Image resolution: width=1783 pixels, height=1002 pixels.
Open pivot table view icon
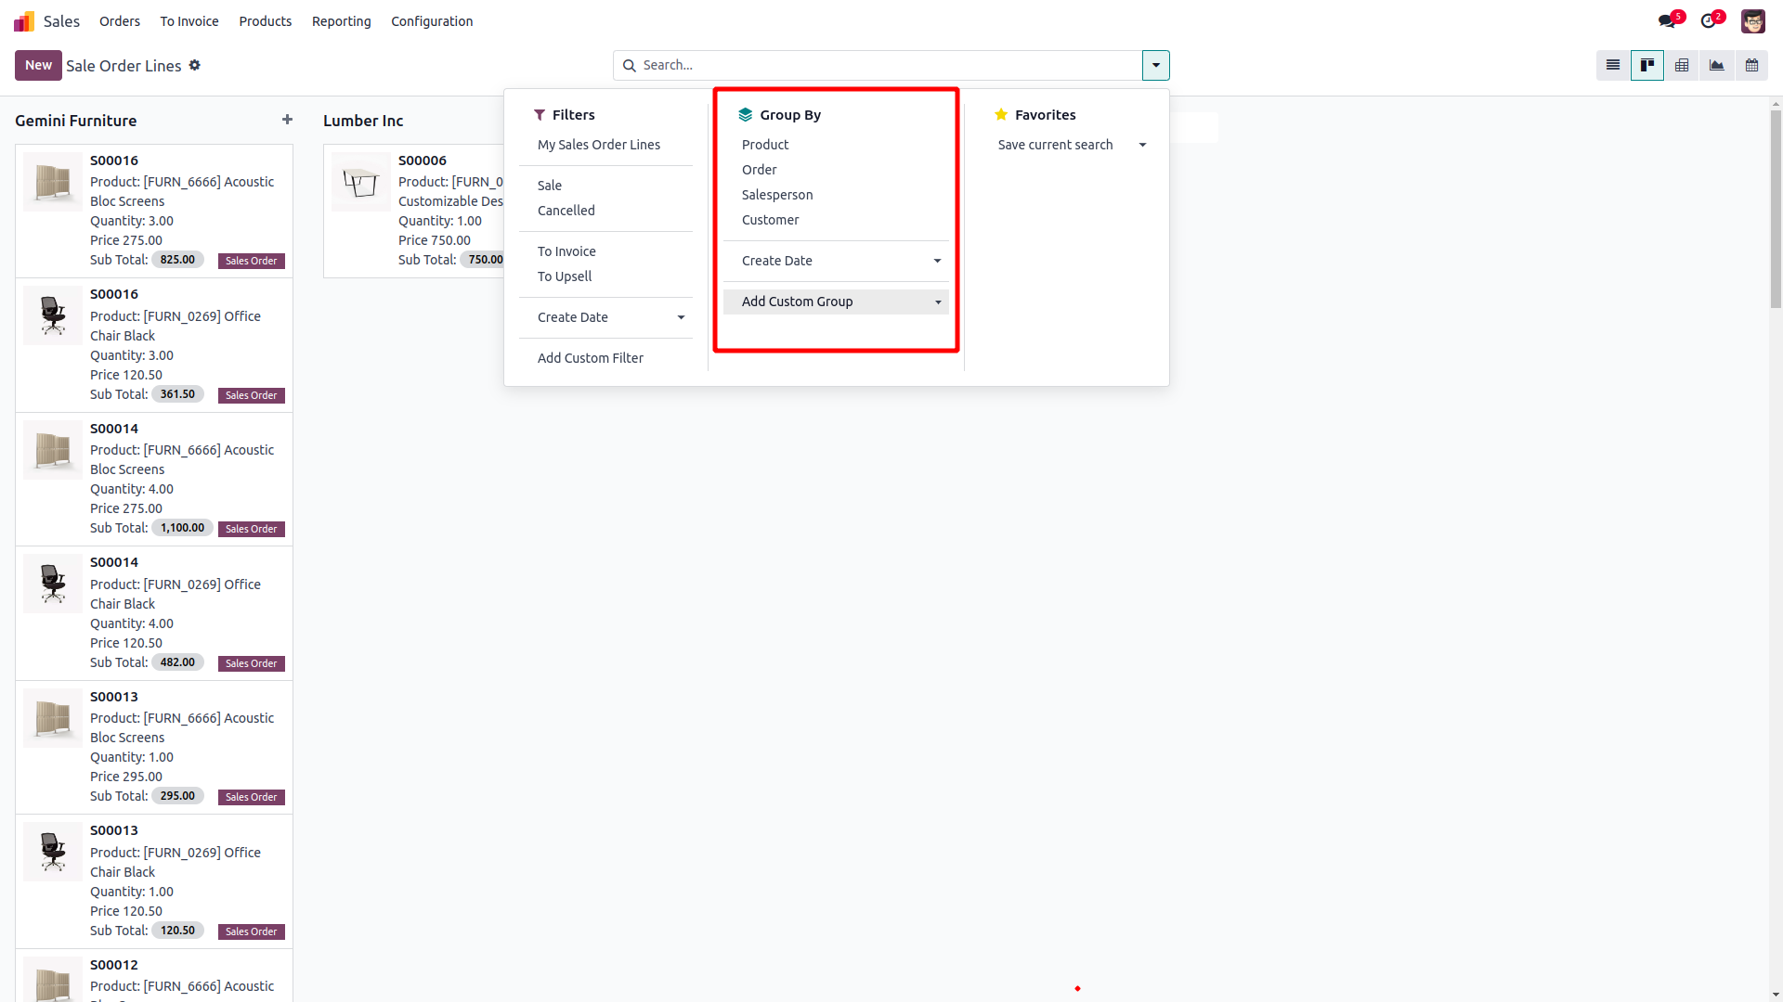click(1682, 65)
